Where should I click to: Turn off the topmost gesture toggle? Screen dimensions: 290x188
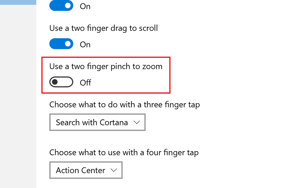coord(61,6)
